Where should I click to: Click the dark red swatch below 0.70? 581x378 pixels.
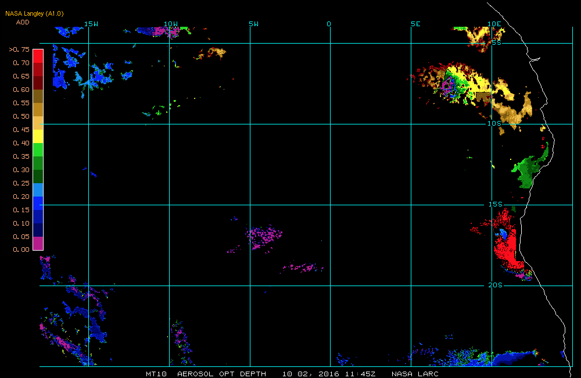point(38,69)
